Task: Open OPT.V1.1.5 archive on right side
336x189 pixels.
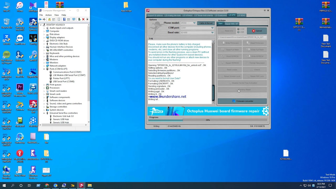Action: pyautogui.click(x=299, y=25)
